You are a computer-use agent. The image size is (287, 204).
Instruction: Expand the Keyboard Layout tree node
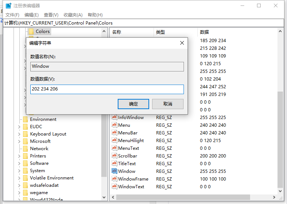(x=19, y=134)
